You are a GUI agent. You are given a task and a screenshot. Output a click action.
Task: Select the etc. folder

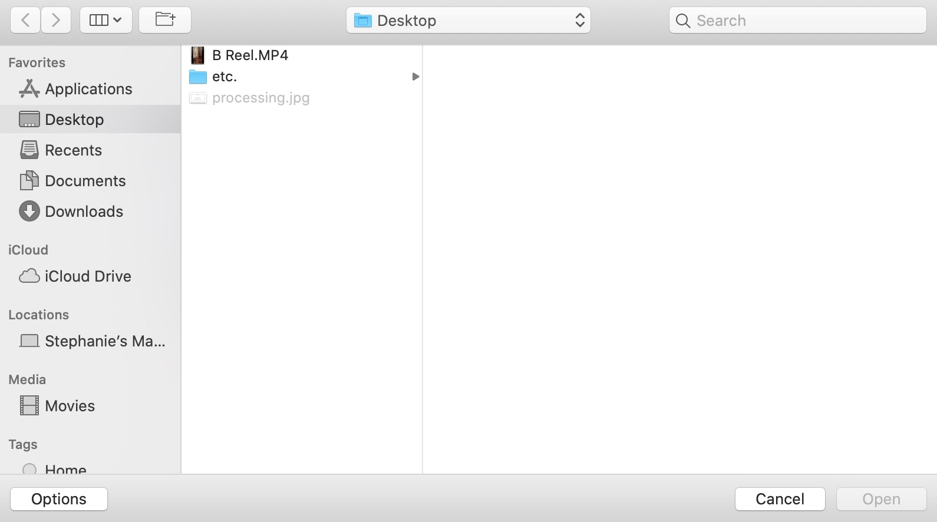[224, 77]
